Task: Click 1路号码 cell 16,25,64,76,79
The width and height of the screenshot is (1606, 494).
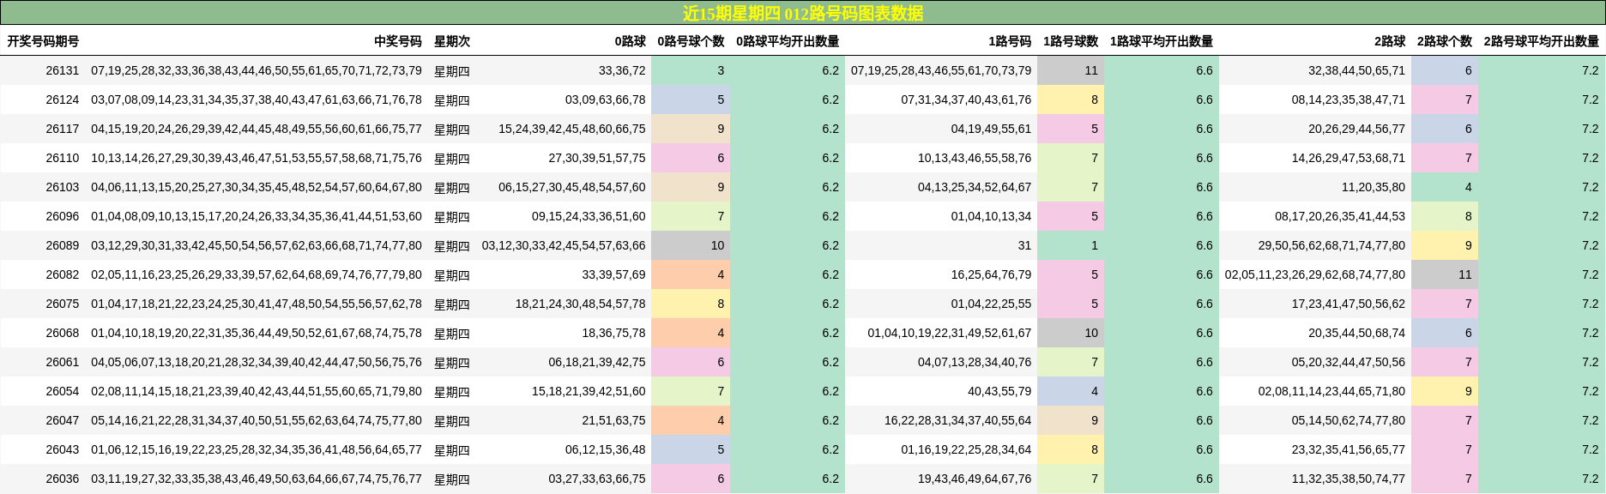Action: (x=991, y=274)
